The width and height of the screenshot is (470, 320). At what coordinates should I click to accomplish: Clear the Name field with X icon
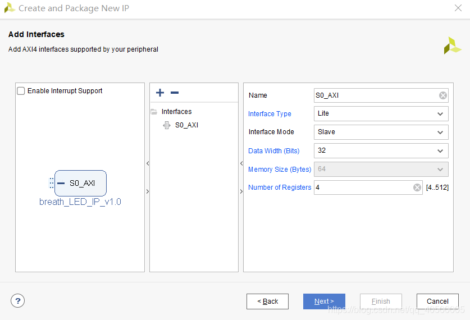442,95
